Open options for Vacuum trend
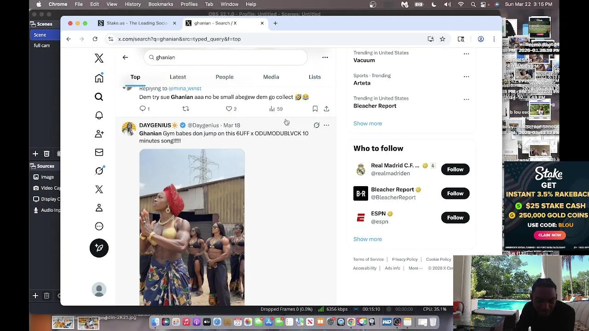The image size is (589, 331). click(x=466, y=54)
